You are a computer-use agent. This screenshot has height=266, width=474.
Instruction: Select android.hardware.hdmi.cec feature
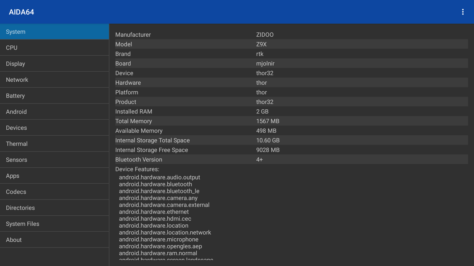[155, 219]
